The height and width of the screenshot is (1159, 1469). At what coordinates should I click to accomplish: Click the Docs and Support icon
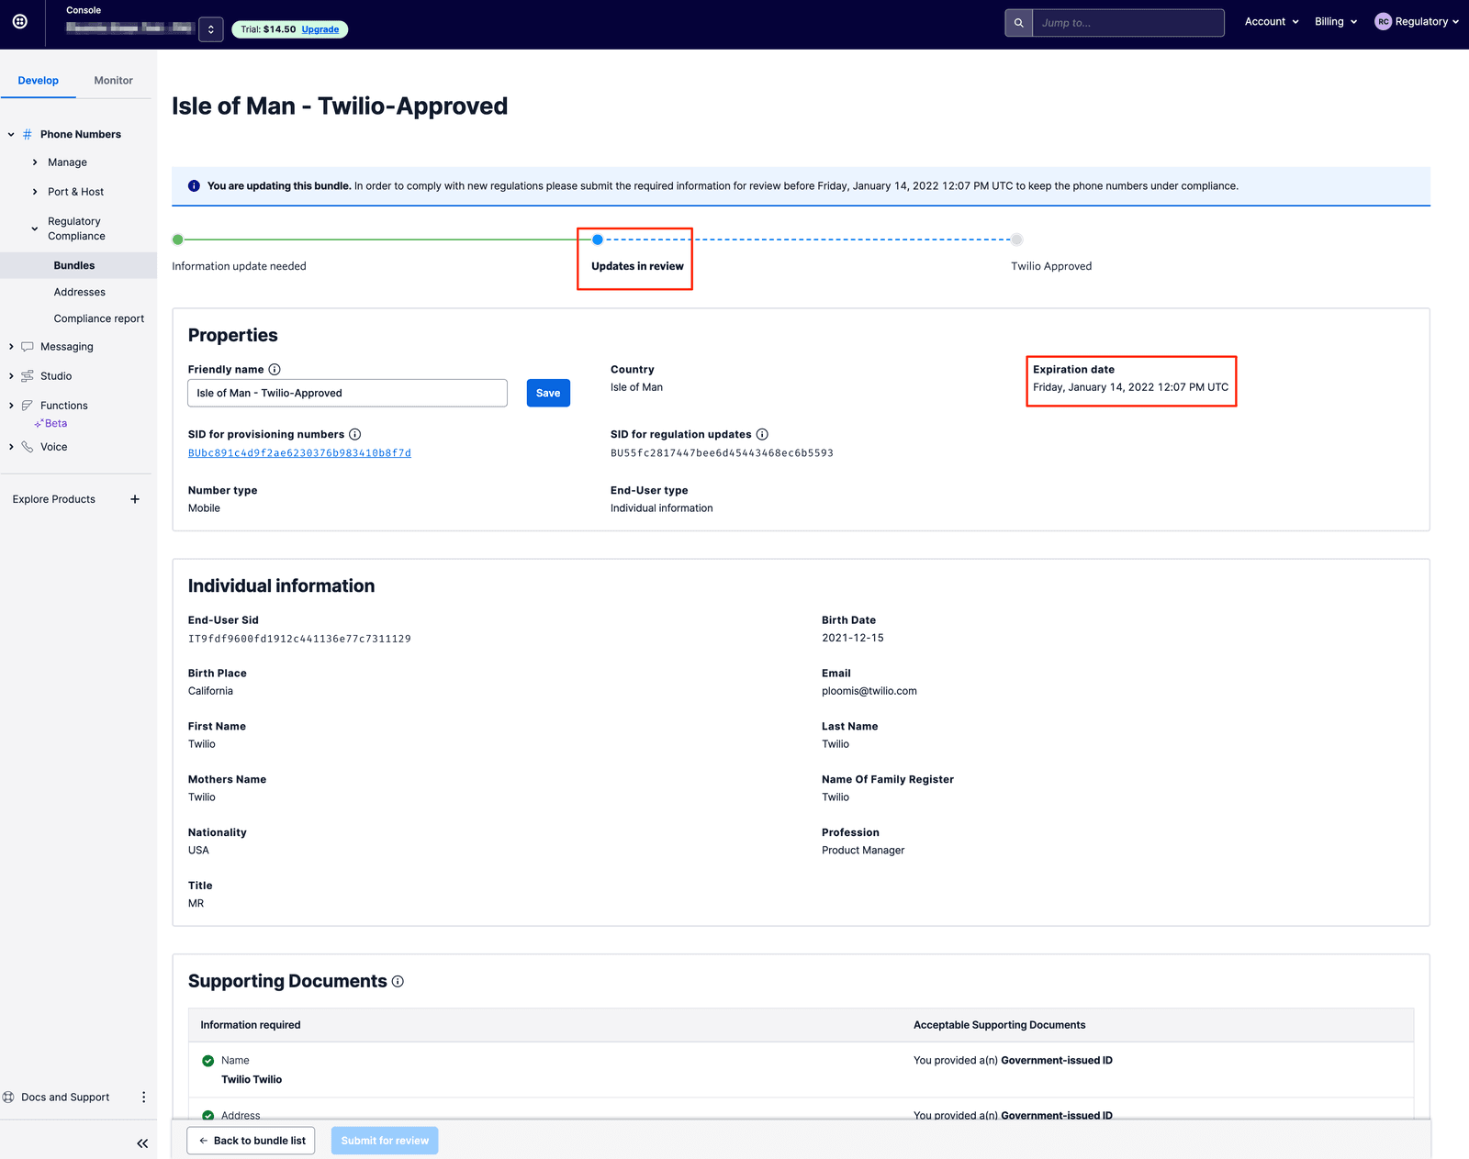click(9, 1097)
